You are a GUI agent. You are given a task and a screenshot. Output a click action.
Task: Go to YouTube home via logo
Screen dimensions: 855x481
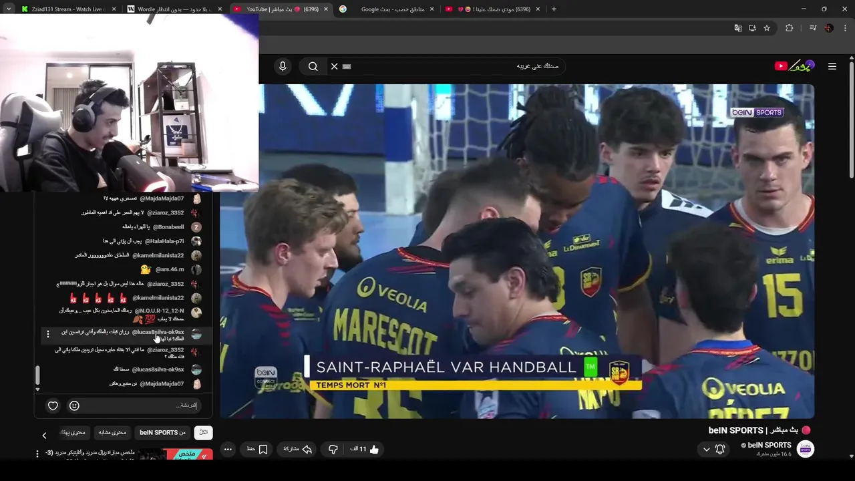[x=794, y=65]
